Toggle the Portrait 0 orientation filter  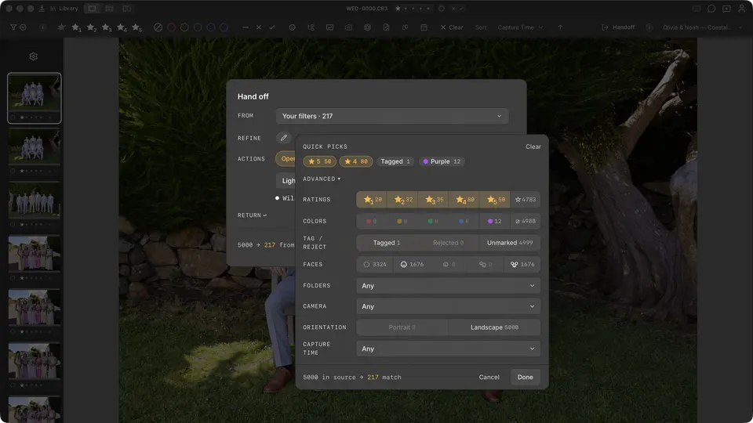pos(402,327)
